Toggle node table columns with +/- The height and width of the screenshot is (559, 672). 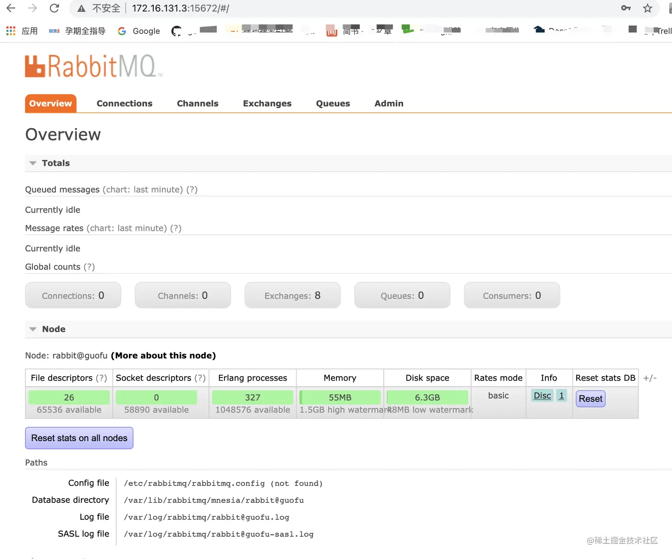(650, 378)
